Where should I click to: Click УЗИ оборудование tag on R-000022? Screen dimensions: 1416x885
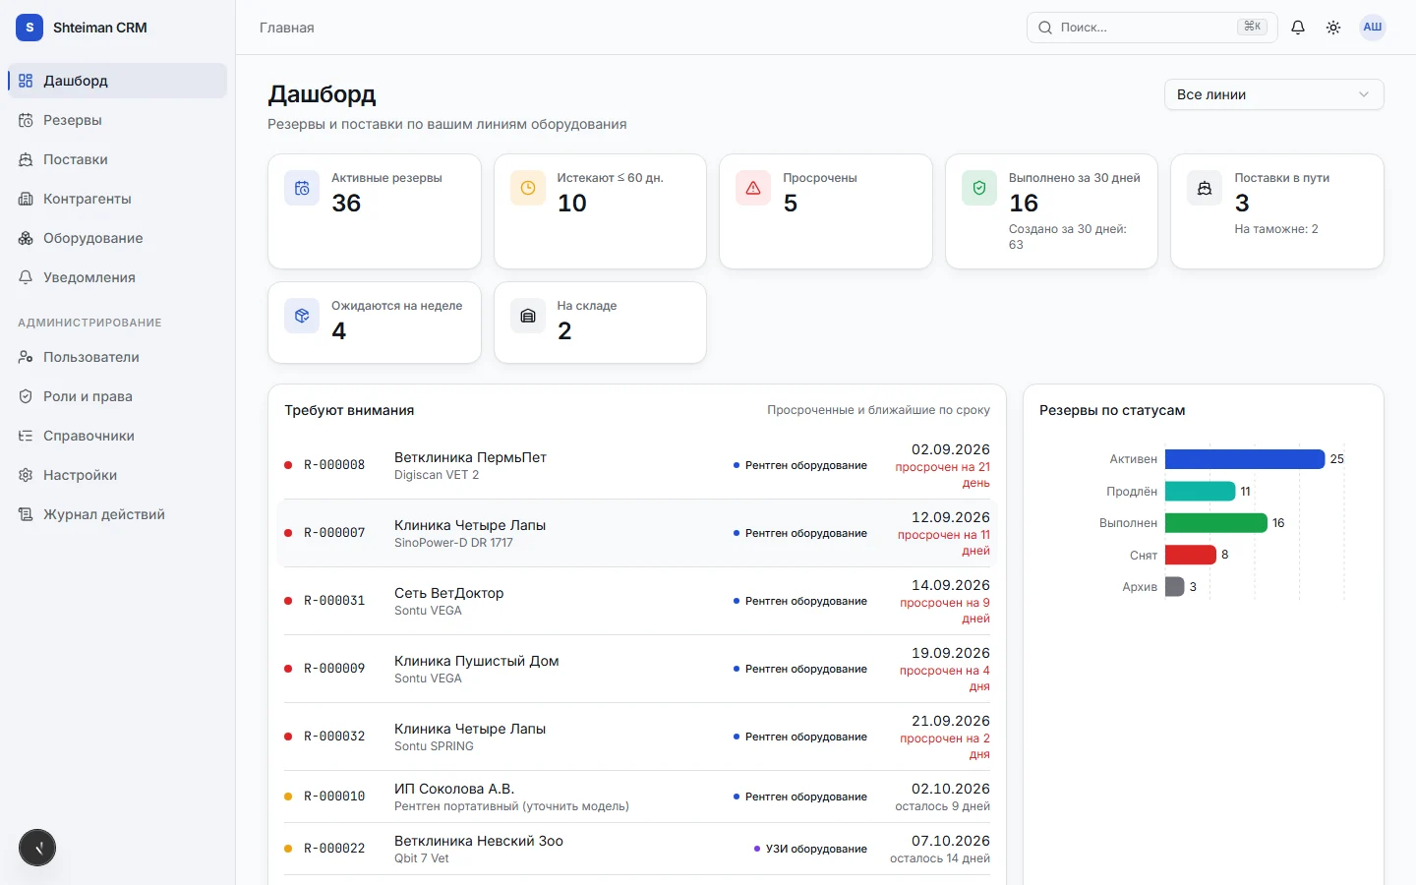pos(810,849)
